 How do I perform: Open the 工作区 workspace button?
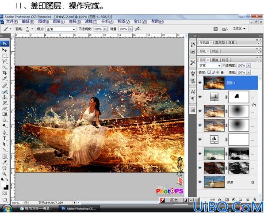coord(239,29)
